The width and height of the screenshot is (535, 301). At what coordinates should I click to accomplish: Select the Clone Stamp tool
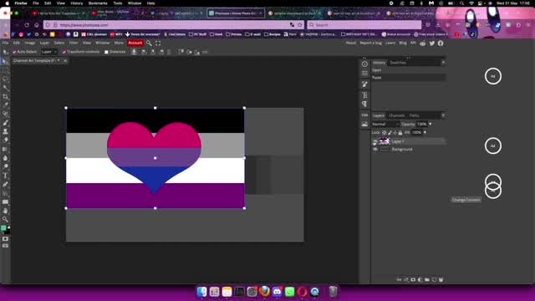click(x=5, y=131)
